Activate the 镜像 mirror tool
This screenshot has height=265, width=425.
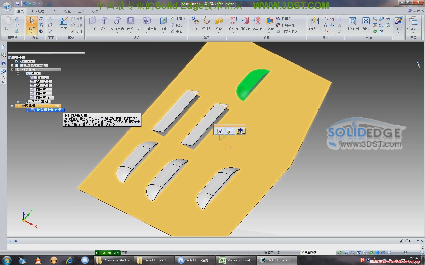219,24
